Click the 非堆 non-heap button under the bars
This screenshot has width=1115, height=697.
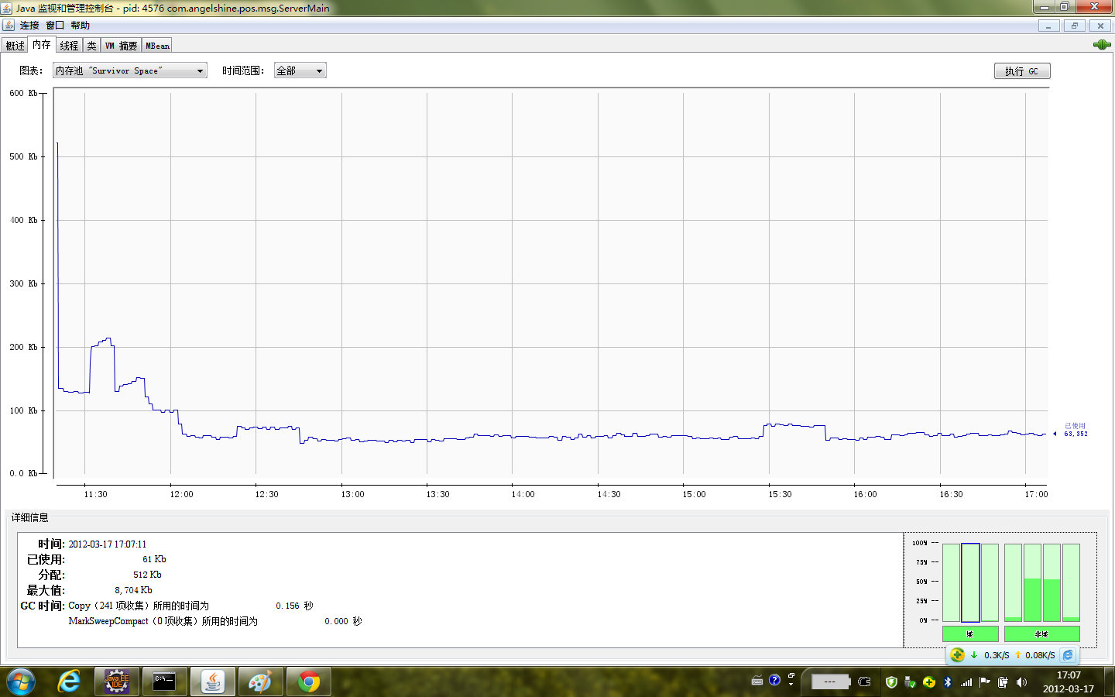tap(1041, 634)
